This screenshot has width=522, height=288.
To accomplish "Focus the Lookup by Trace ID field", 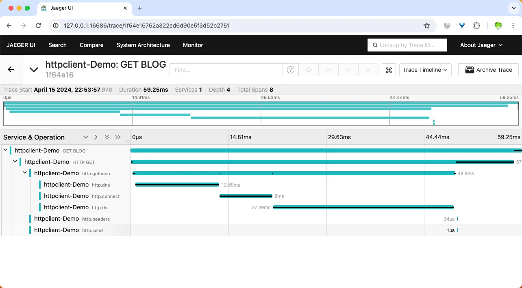I will click(407, 45).
